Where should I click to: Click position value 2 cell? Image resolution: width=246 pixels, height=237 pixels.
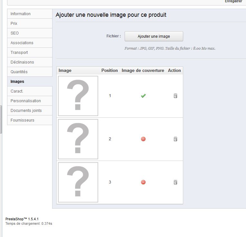pos(110,139)
